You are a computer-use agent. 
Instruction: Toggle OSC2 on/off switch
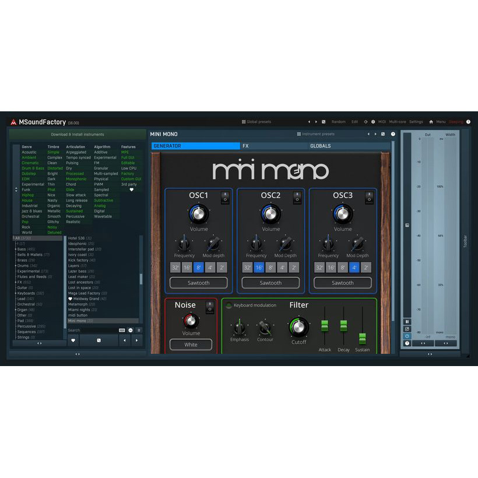pos(297,198)
